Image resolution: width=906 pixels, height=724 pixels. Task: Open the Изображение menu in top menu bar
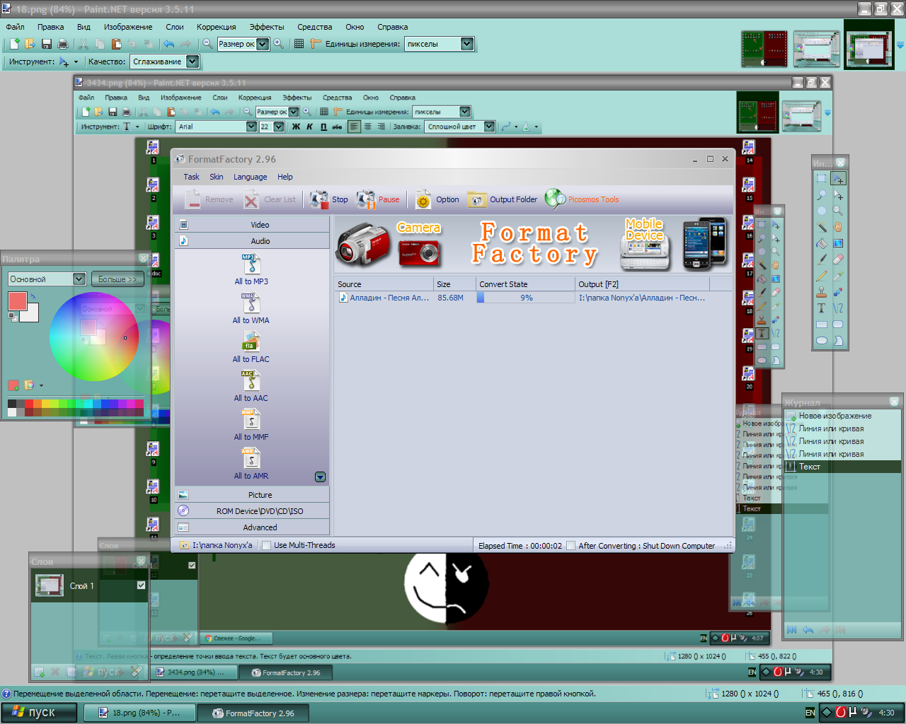coord(128,27)
